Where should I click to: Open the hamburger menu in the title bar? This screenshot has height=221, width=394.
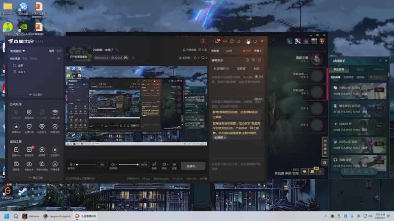[239, 41]
